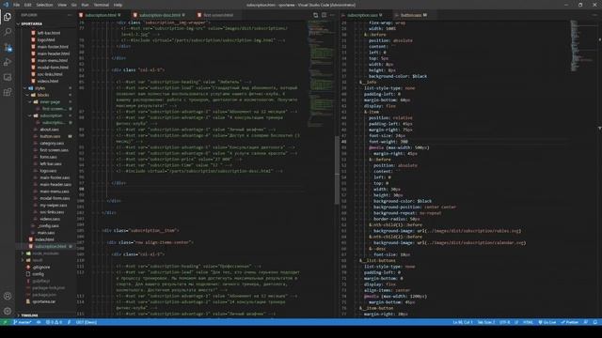This screenshot has width=602, height=338.
Task: Open my-swiper.sass in the file tree
Action: tap(53, 206)
